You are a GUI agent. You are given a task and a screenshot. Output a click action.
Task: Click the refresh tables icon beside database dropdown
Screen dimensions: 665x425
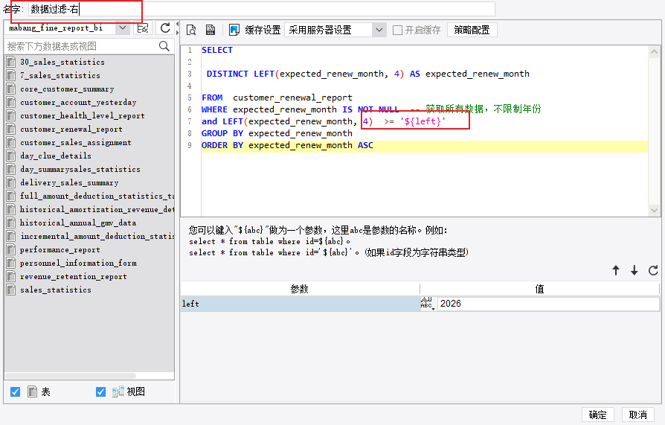pos(165,28)
